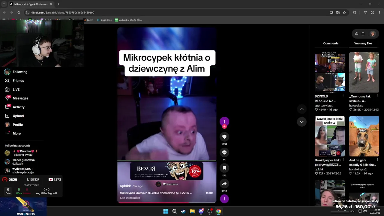This screenshot has height=216, width=384.
Task: Open the Chrome translate page icon
Action: pyautogui.click(x=338, y=13)
